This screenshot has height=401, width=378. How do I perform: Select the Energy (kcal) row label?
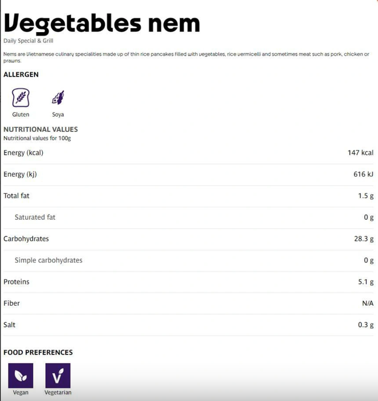tap(23, 153)
